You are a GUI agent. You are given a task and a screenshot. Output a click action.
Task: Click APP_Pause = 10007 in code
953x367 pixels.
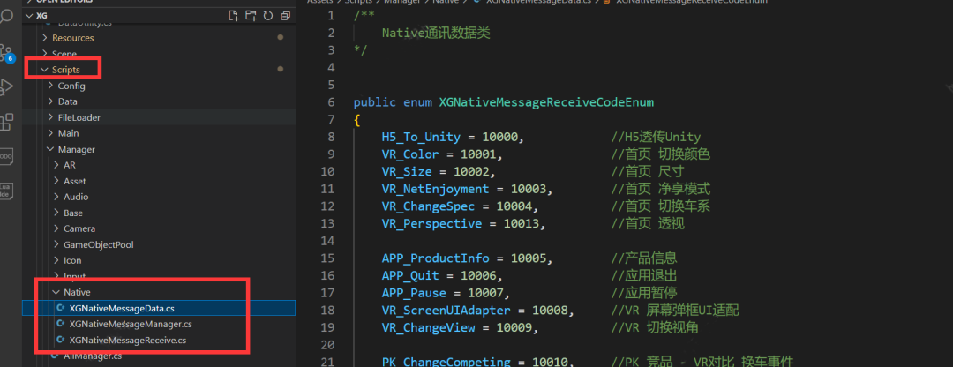pos(446,294)
